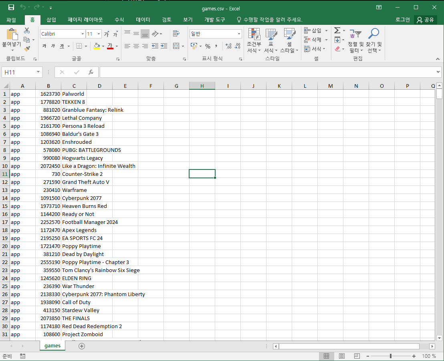This screenshot has height=361, width=444.
Task: Open the font size dropdown
Action: coord(99,34)
